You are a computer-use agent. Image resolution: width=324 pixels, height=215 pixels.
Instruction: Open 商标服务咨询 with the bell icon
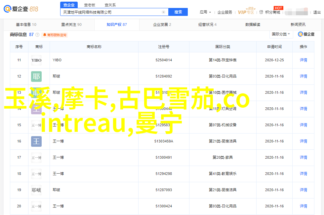[x=55, y=35]
